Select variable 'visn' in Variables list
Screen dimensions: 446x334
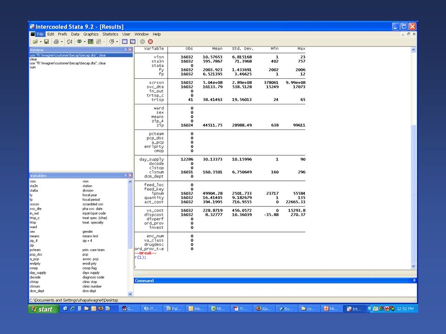click(x=33, y=181)
